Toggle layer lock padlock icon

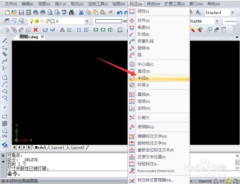pos(47,21)
